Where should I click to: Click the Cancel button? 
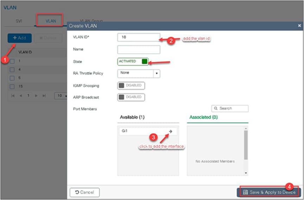[85, 193]
